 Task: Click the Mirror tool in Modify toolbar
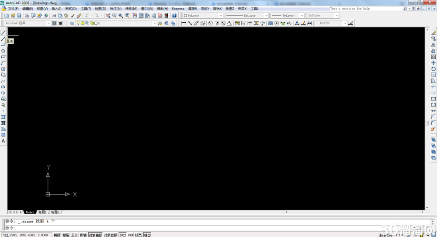[434, 45]
